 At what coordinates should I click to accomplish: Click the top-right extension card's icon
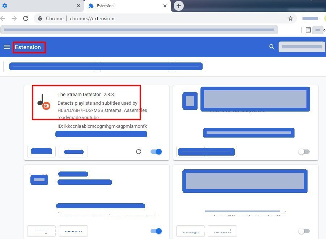pyautogui.click(x=190, y=101)
